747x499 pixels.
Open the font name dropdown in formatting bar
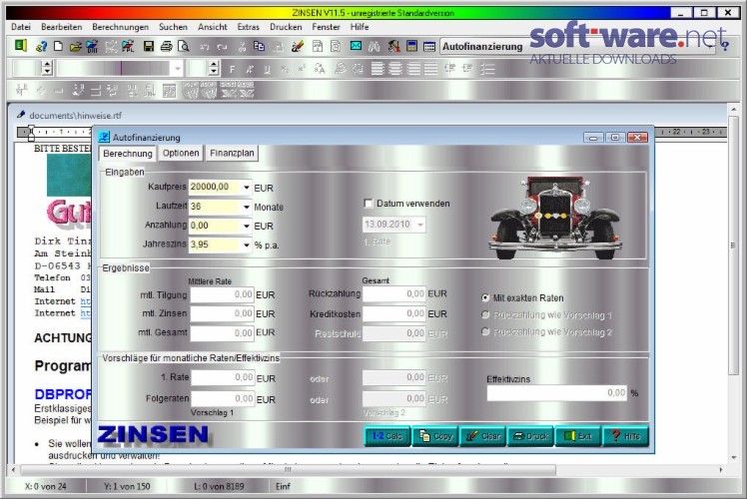click(177, 69)
